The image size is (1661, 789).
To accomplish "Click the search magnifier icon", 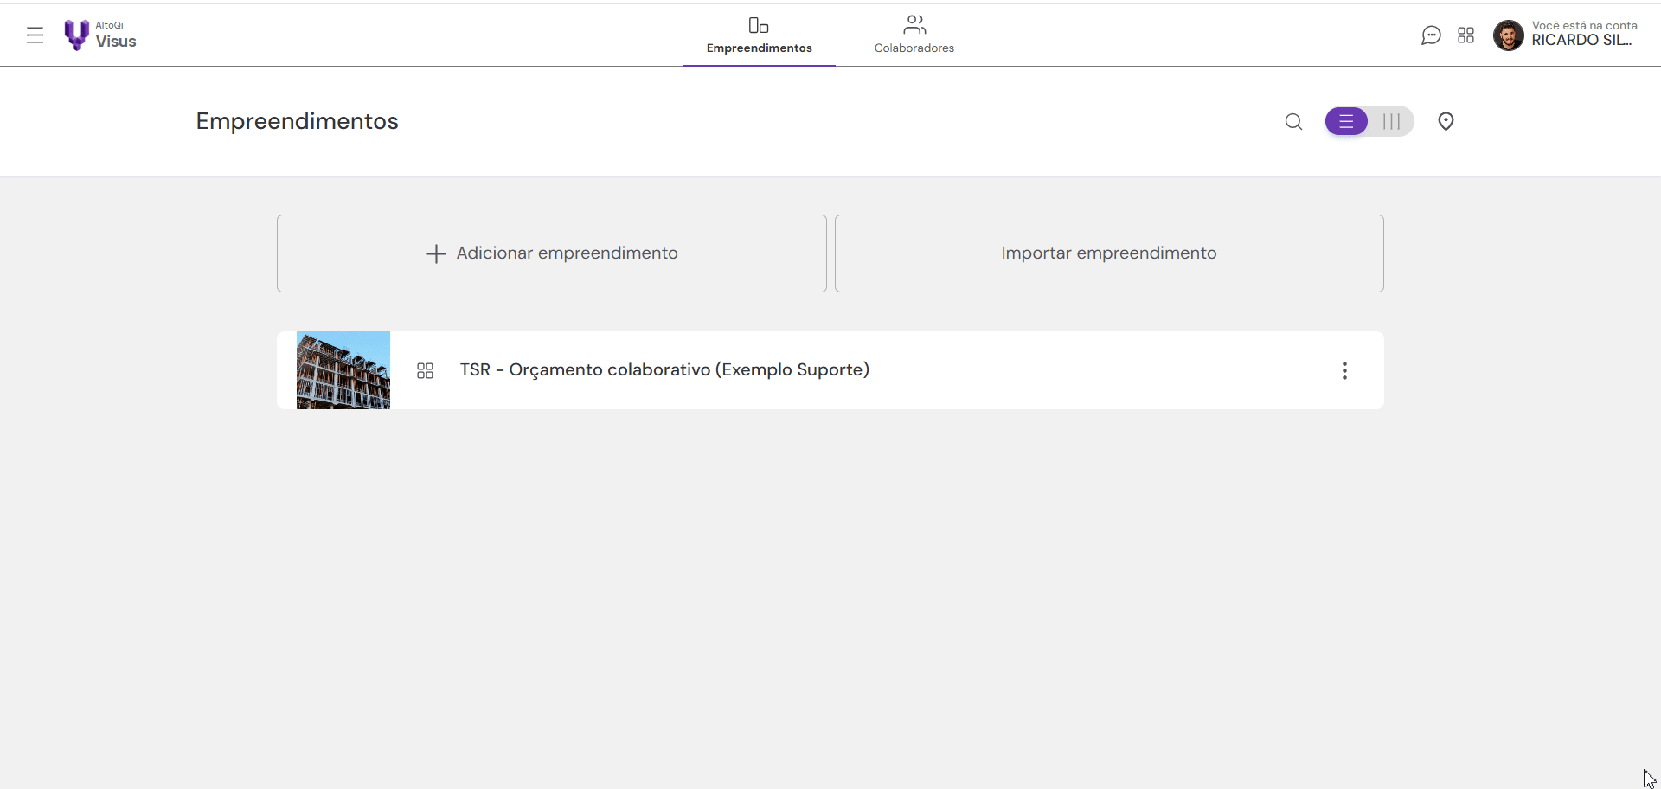I will [x=1293, y=122].
